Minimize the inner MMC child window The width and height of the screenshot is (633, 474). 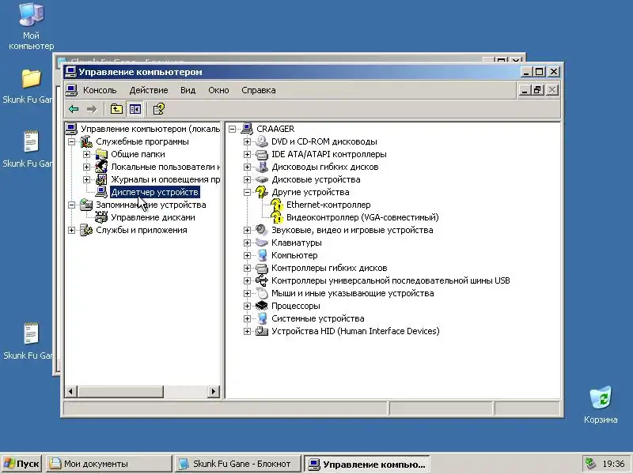pyautogui.click(x=525, y=90)
